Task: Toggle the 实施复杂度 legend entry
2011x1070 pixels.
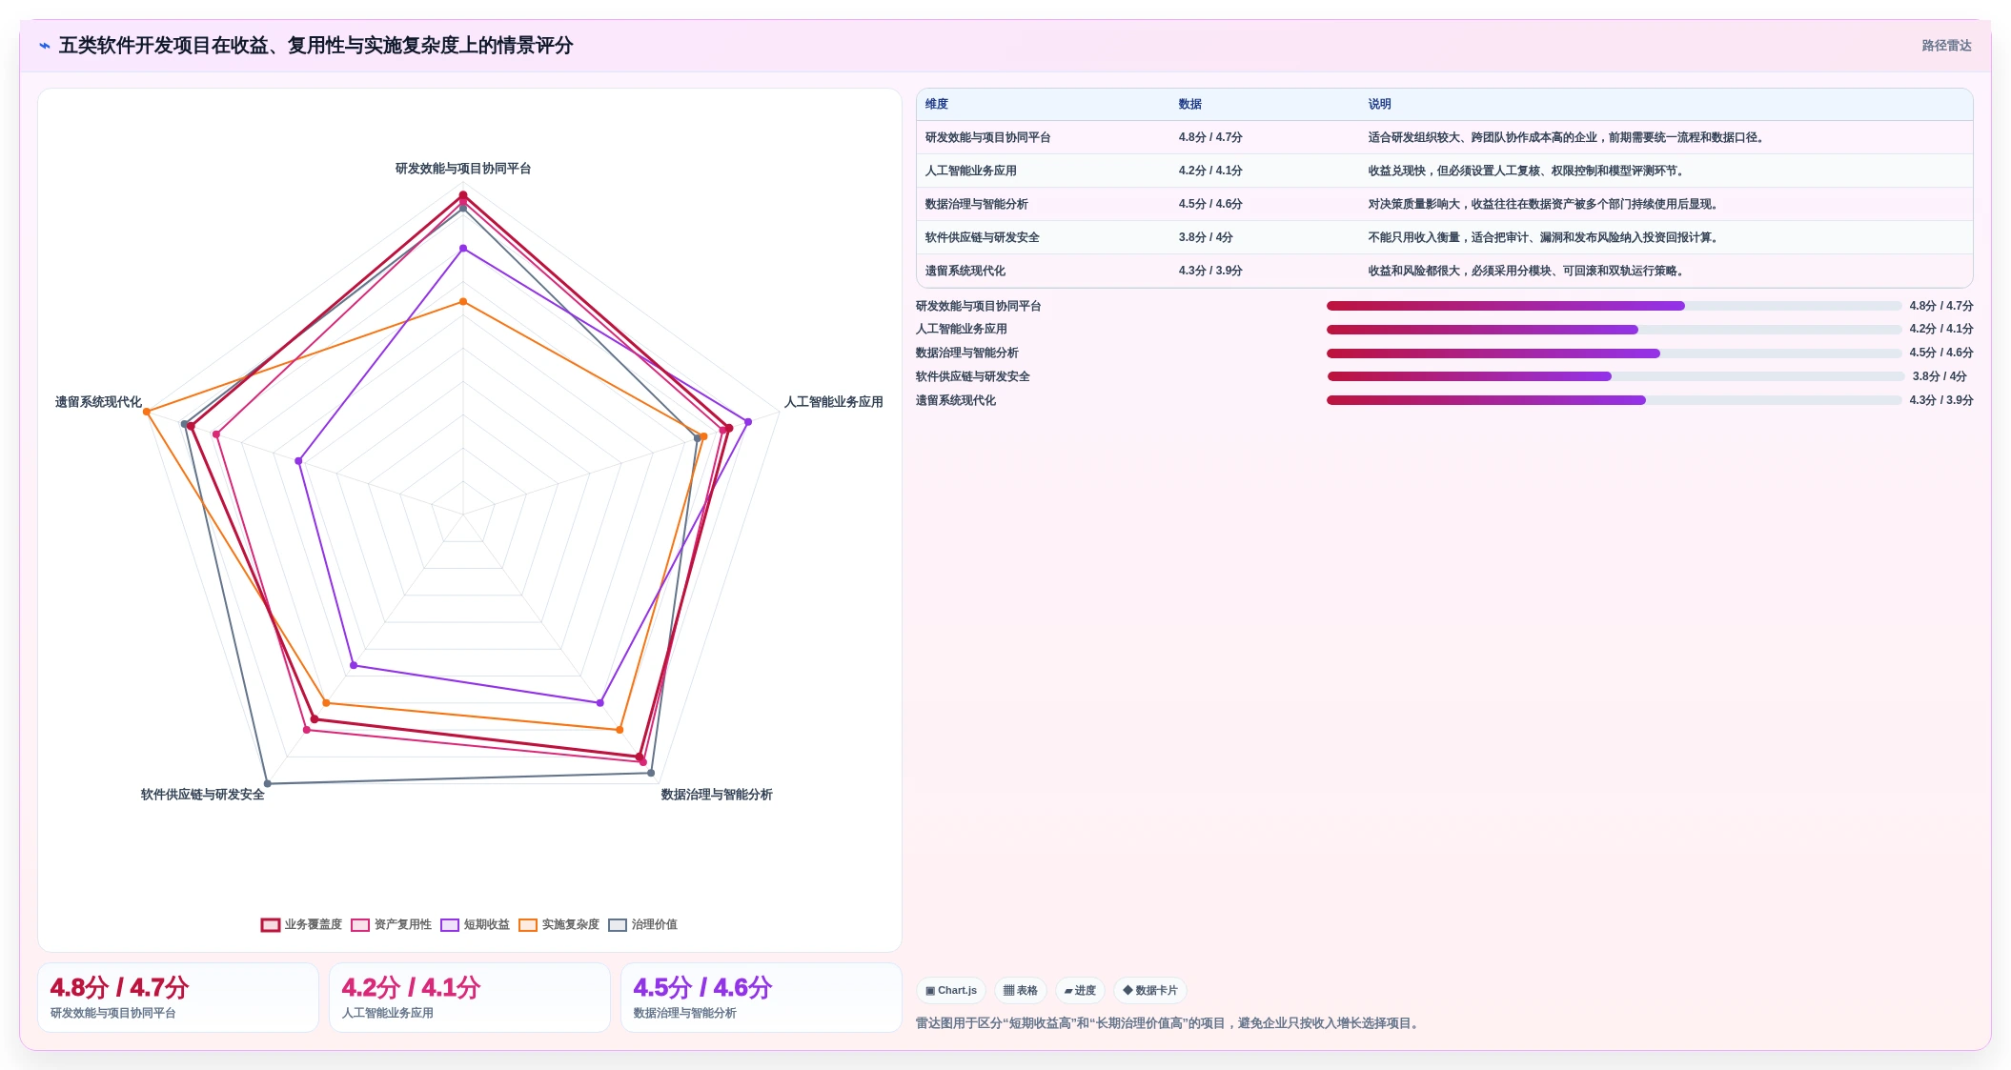Action: (559, 924)
